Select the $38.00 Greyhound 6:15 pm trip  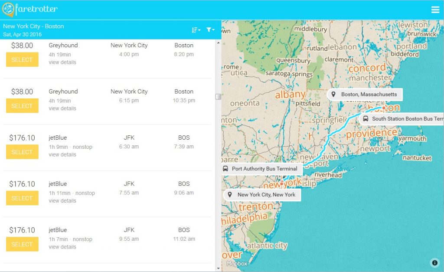click(22, 106)
